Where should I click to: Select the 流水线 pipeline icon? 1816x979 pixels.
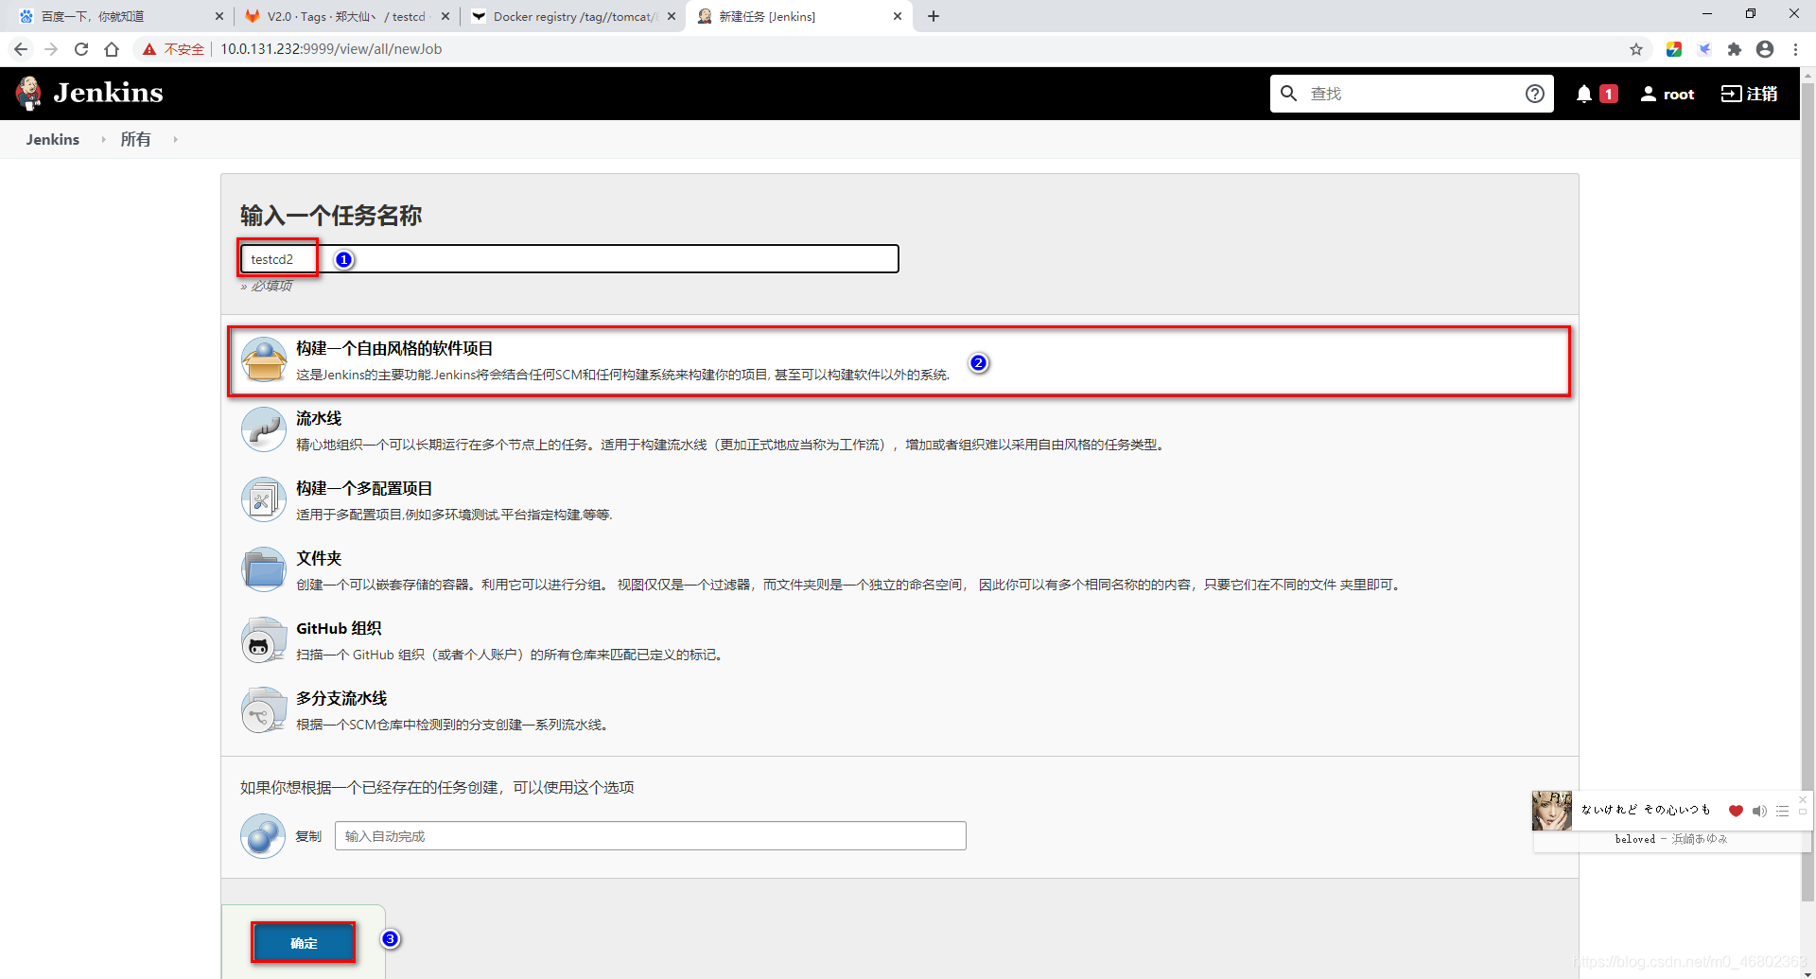point(264,430)
